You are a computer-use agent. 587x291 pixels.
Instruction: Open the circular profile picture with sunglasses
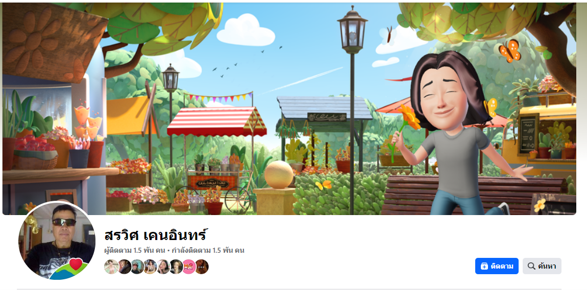57,241
